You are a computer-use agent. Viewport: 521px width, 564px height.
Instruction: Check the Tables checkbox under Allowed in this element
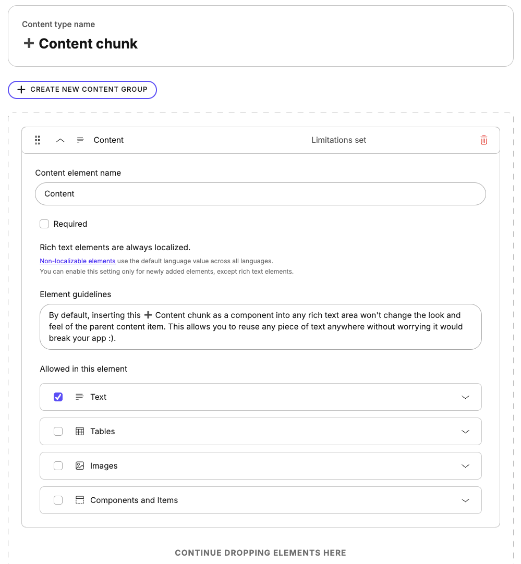click(x=58, y=431)
